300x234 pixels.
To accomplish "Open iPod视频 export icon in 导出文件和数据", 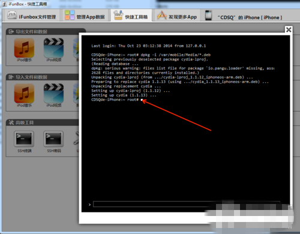I will point(53,50).
